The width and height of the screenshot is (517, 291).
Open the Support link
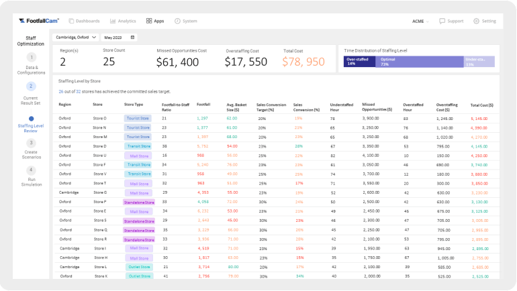pos(455,21)
